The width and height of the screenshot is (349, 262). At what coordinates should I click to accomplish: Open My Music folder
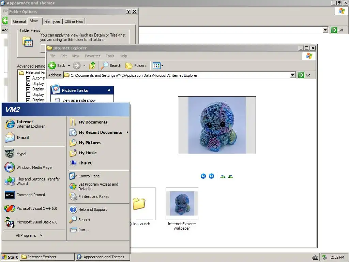tap(83, 153)
